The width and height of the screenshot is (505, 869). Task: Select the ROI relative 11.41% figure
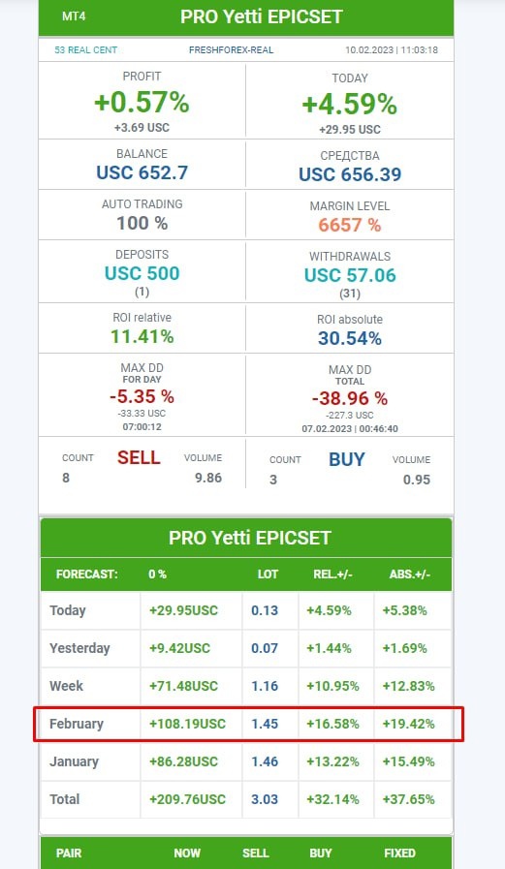[x=142, y=336]
